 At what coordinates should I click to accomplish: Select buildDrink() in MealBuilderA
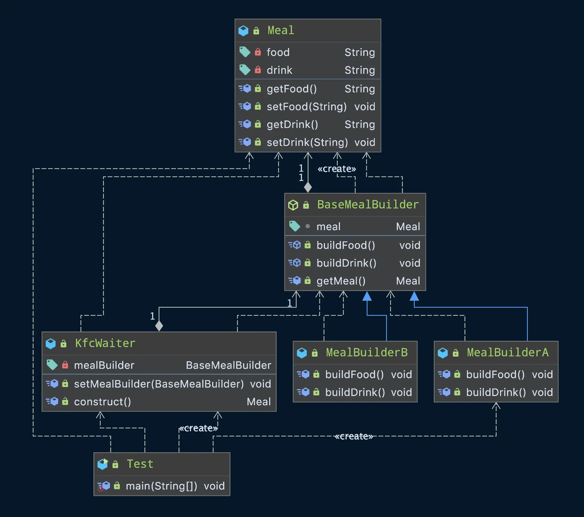496,392
